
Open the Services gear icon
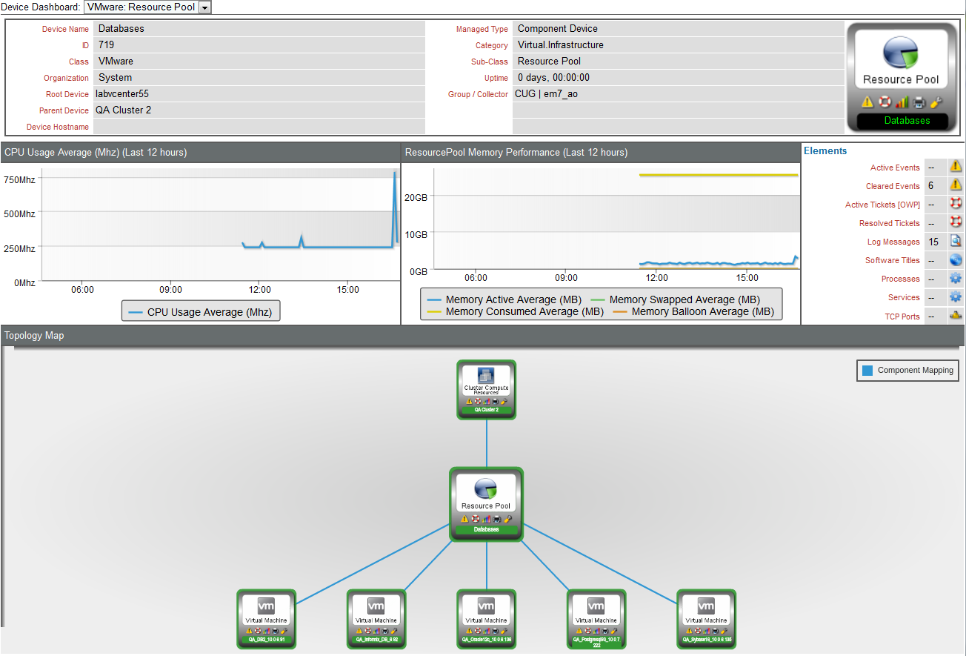956,296
